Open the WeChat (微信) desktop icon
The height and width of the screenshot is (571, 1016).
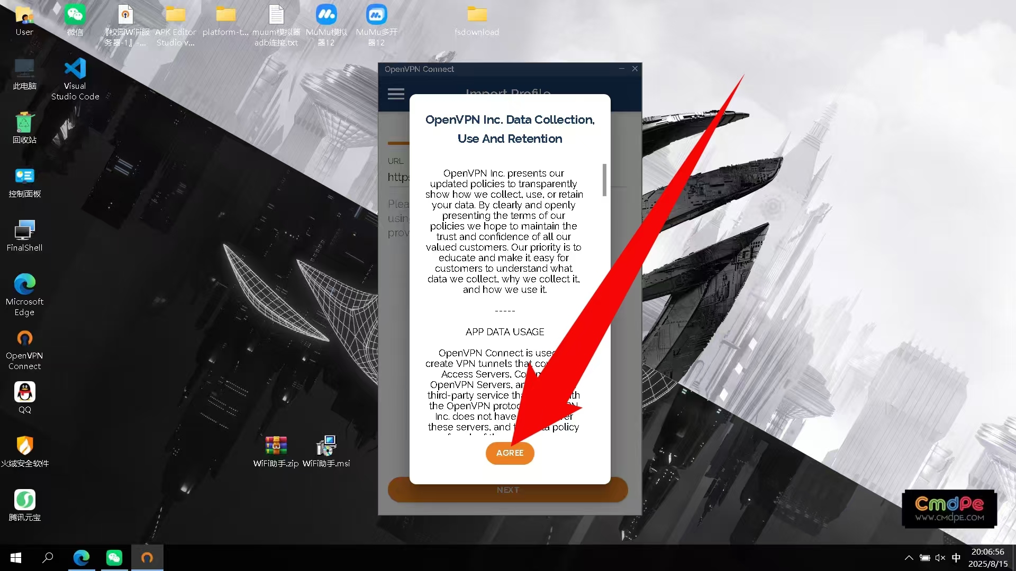tap(75, 21)
